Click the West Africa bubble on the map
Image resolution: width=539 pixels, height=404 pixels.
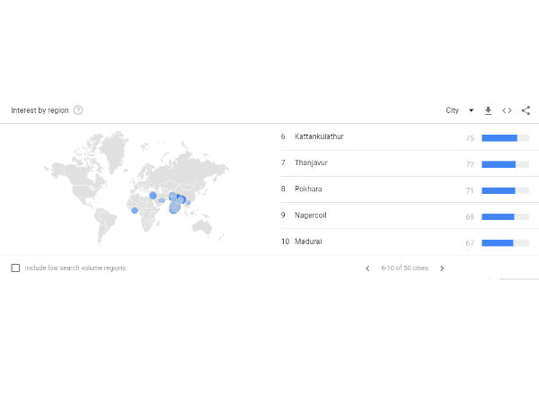(x=135, y=210)
